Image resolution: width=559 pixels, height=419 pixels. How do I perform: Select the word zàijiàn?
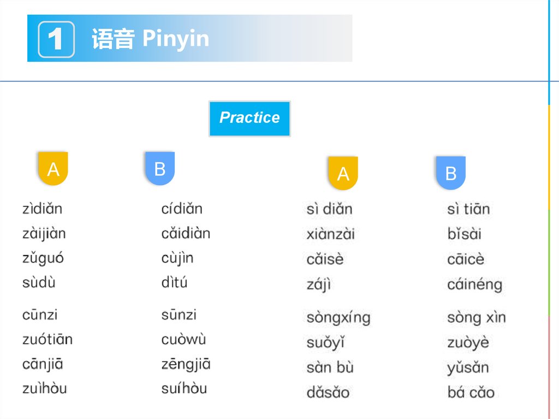(x=44, y=234)
